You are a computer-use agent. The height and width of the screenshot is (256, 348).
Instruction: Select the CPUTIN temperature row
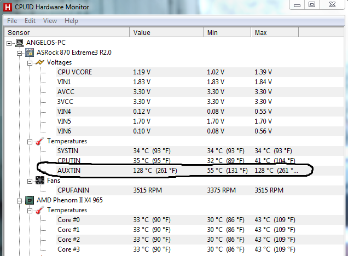point(200,161)
